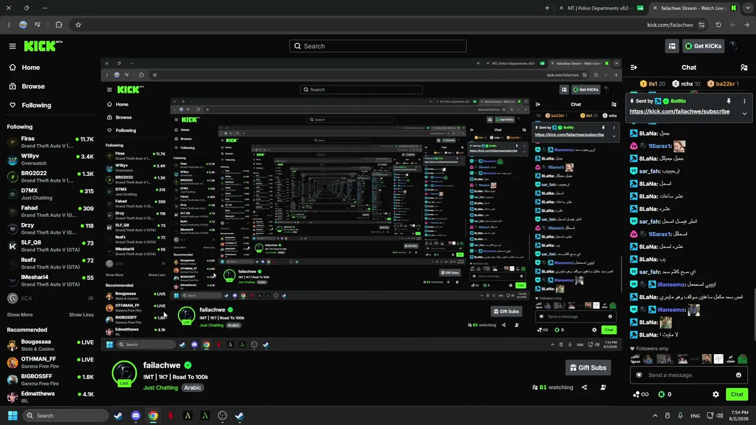Open BRG2022 channel in Following list
This screenshot has width=756, height=425.
point(50,177)
